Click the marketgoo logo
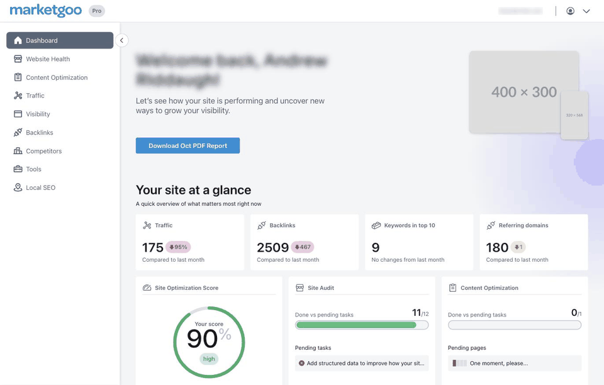 [x=45, y=11]
